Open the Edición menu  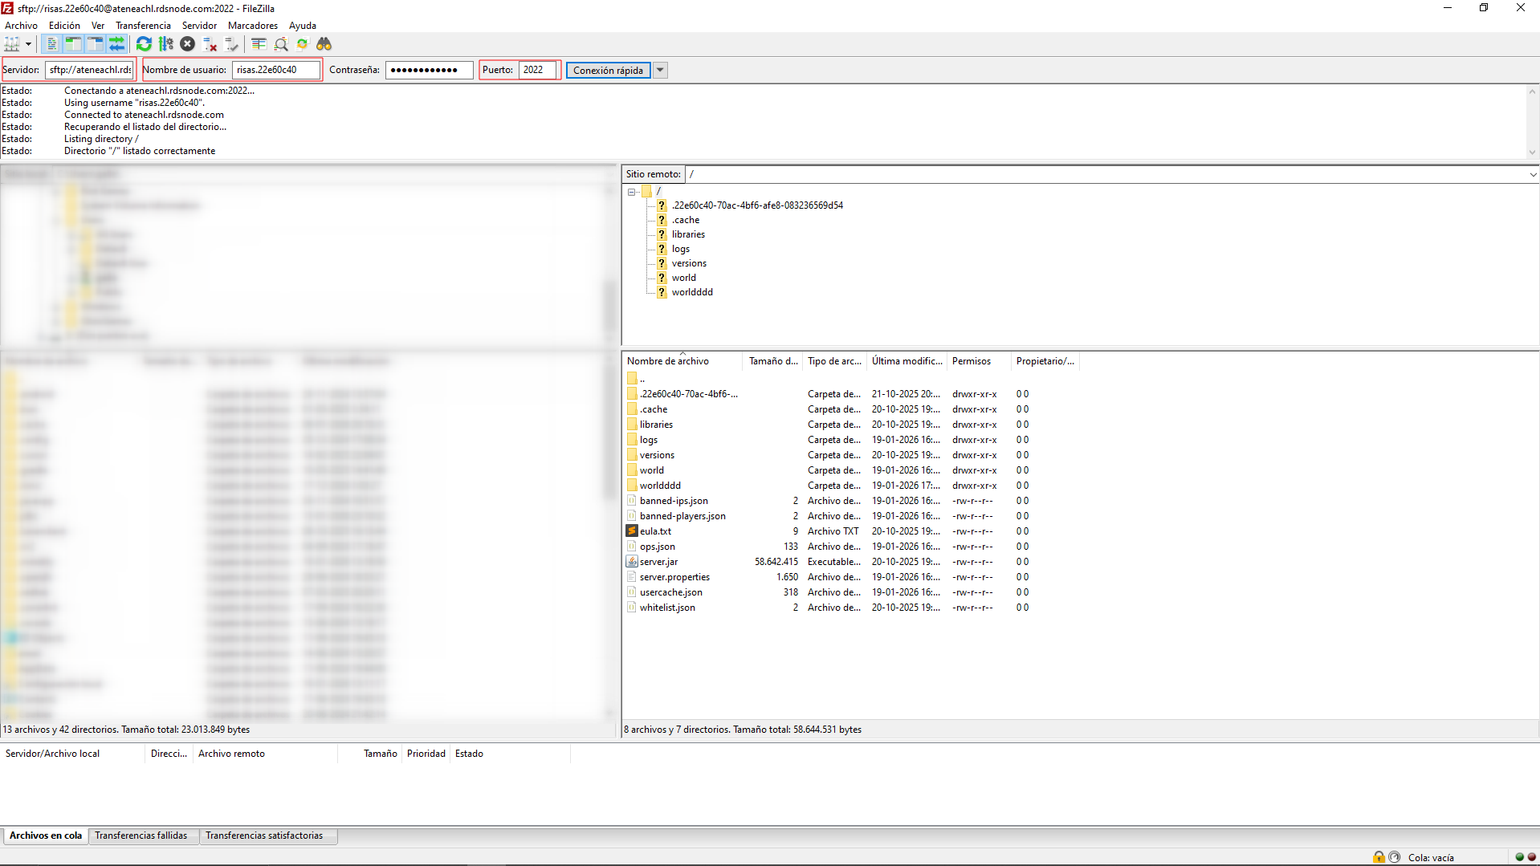64,26
